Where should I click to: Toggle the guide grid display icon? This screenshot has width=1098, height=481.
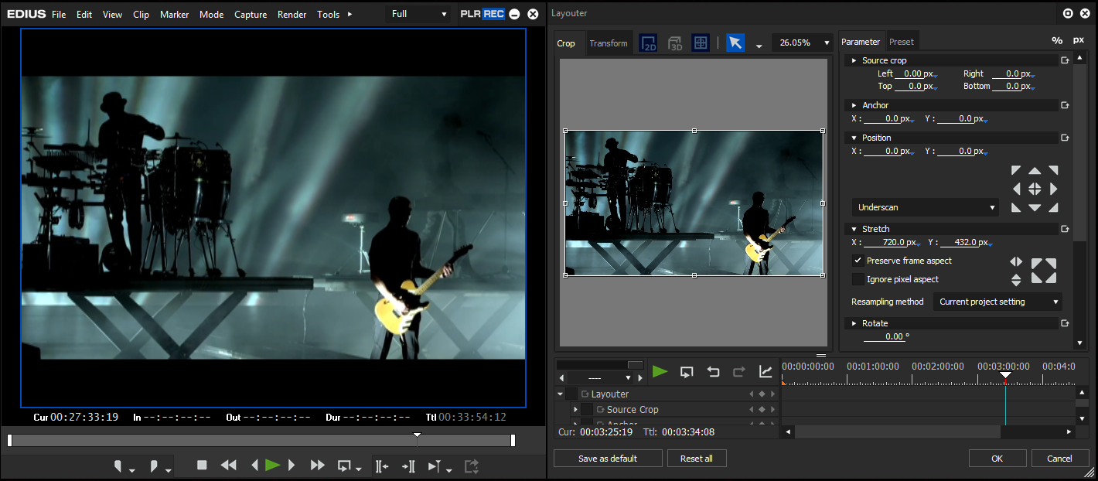(x=701, y=43)
